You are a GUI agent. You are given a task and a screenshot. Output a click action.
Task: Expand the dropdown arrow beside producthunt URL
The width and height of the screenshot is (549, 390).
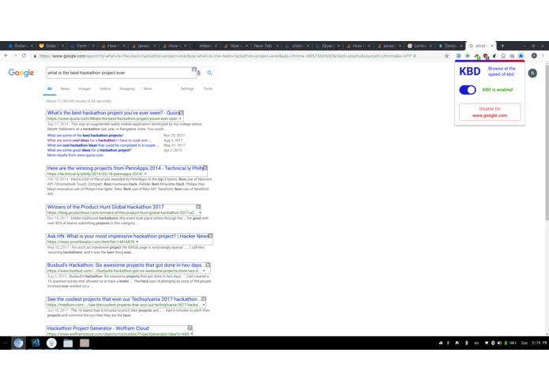point(200,212)
